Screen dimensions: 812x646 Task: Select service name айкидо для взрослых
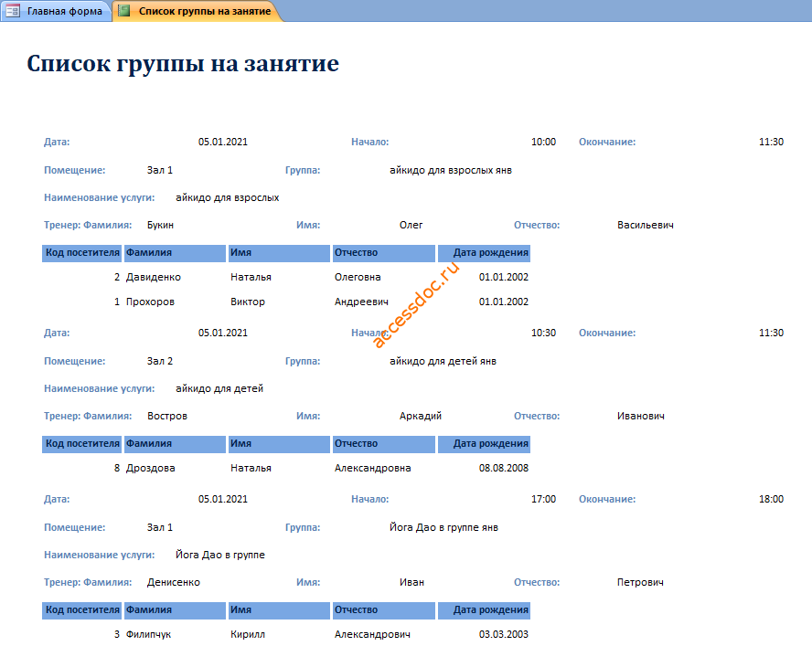point(228,197)
